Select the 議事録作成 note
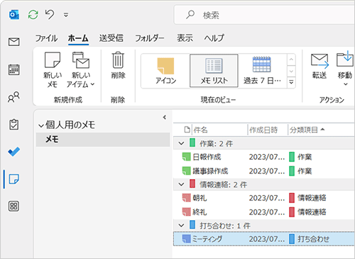Image resolution: width=355 pixels, height=259 pixels. coord(264,171)
